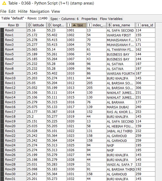Click longitude cell 55.315
Viewport: 162px width, 181px height.
56,102
